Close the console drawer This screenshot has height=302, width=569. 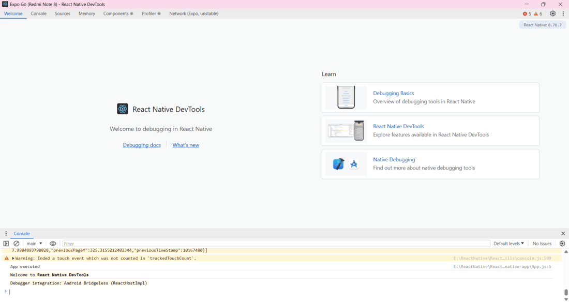(563, 233)
